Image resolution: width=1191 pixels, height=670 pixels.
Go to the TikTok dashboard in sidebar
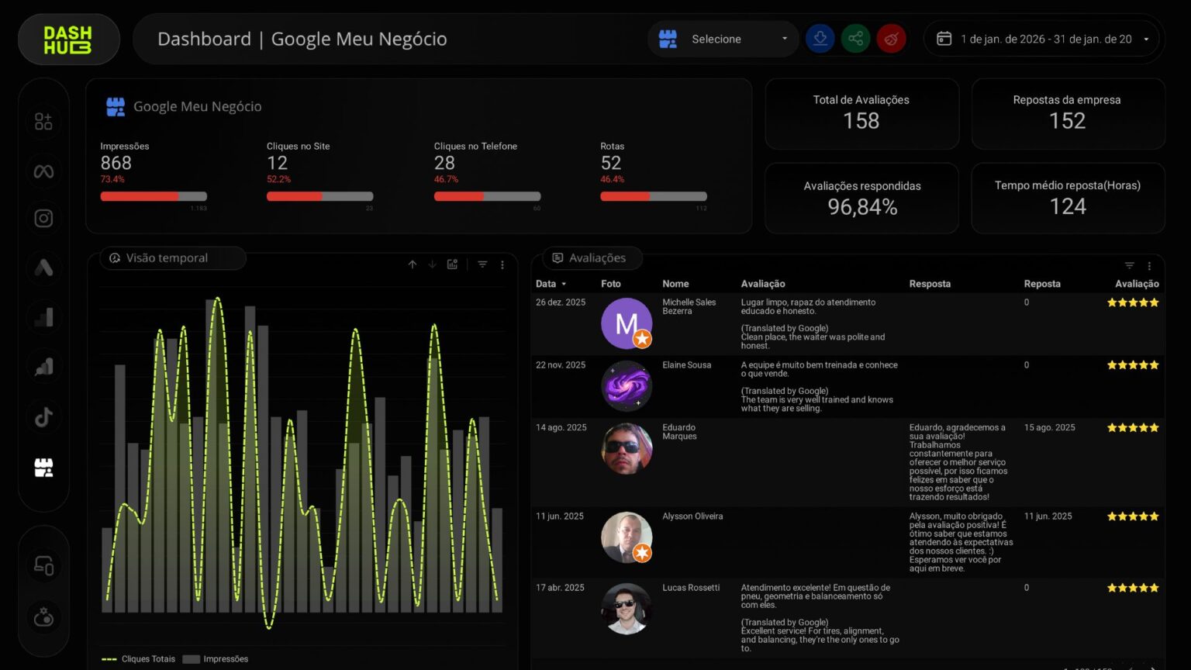pyautogui.click(x=43, y=416)
